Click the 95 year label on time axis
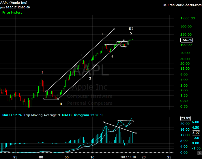 [15, 157]
